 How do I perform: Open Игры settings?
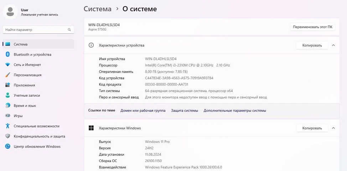click(38, 116)
